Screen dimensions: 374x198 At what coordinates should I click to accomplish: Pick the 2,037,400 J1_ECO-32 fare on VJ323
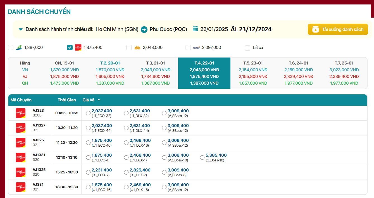[88, 113]
